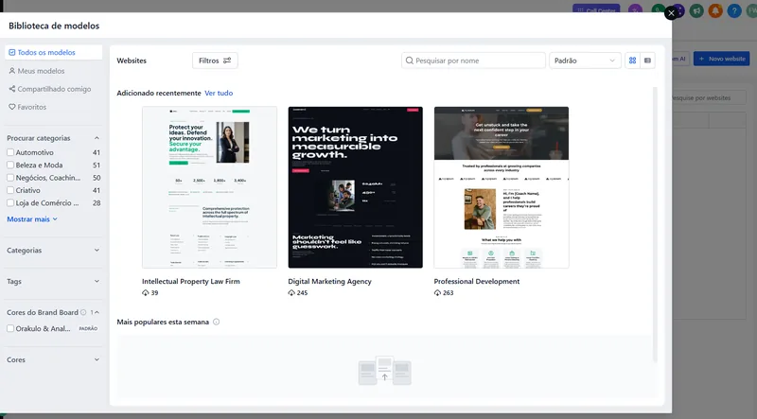Screen dimensions: 757x419
Task: Click the empty-state upload illustration
Action: click(385, 371)
